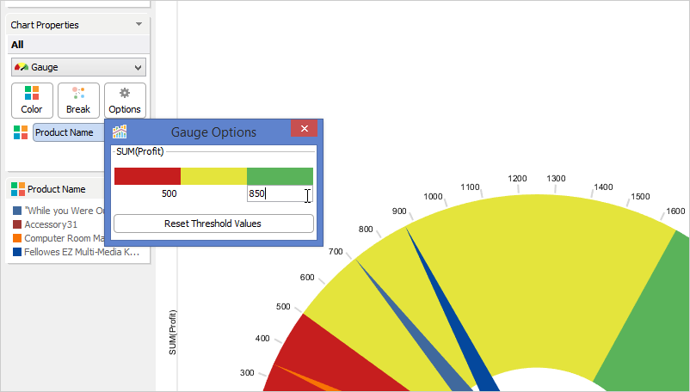Click the 500 threshold value
The height and width of the screenshot is (392, 690).
169,193
